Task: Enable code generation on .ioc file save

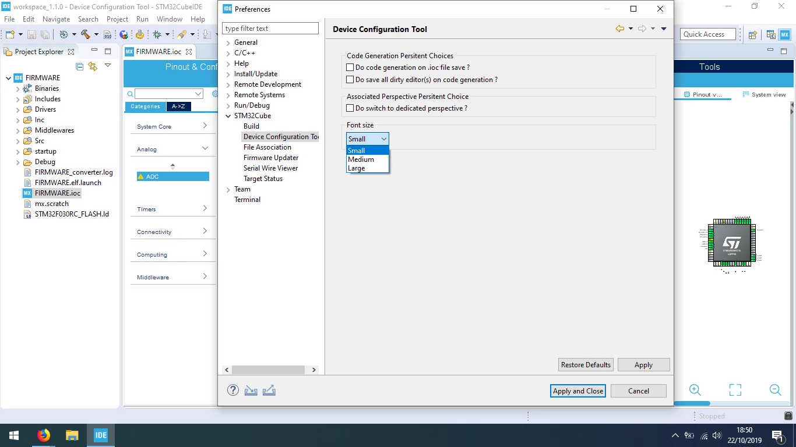Action: click(350, 68)
